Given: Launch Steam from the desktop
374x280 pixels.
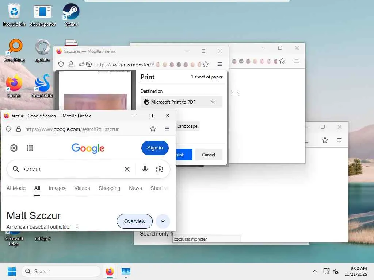Looking at the screenshot, I should click(71, 15).
